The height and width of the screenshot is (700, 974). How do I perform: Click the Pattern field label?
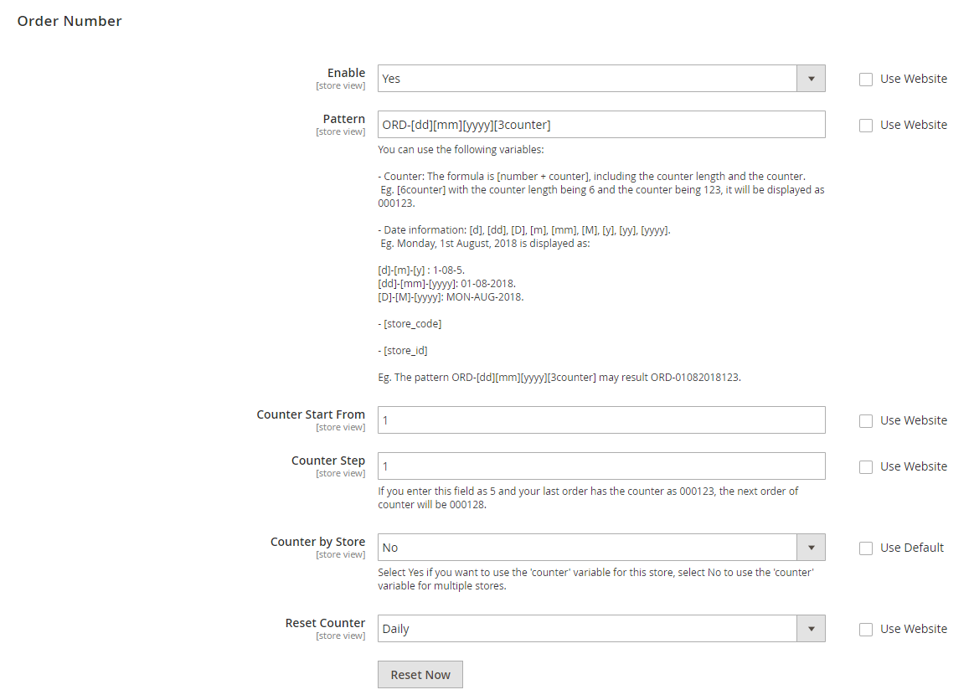pyautogui.click(x=343, y=119)
